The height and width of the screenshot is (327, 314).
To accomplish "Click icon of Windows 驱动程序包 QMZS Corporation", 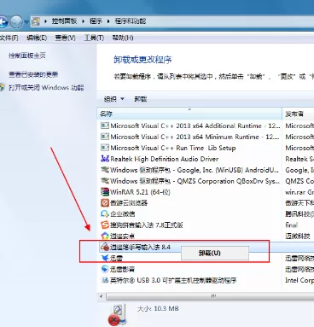I will pyautogui.click(x=105, y=181).
